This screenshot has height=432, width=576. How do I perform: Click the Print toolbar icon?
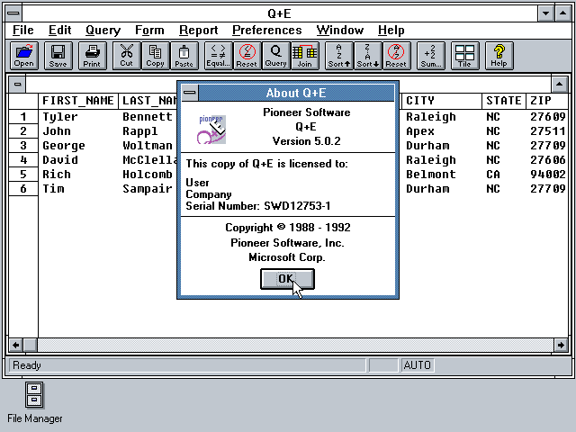[x=92, y=56]
